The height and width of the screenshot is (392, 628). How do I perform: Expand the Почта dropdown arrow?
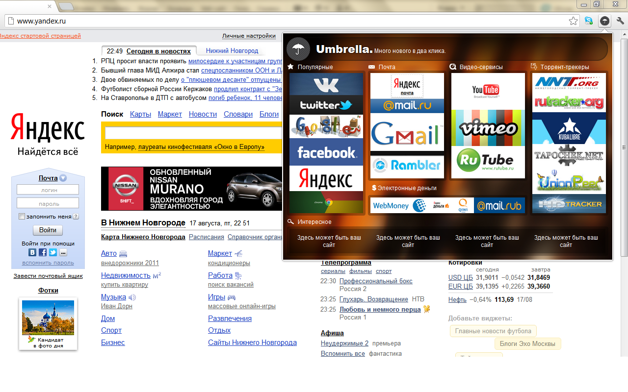[x=63, y=178]
